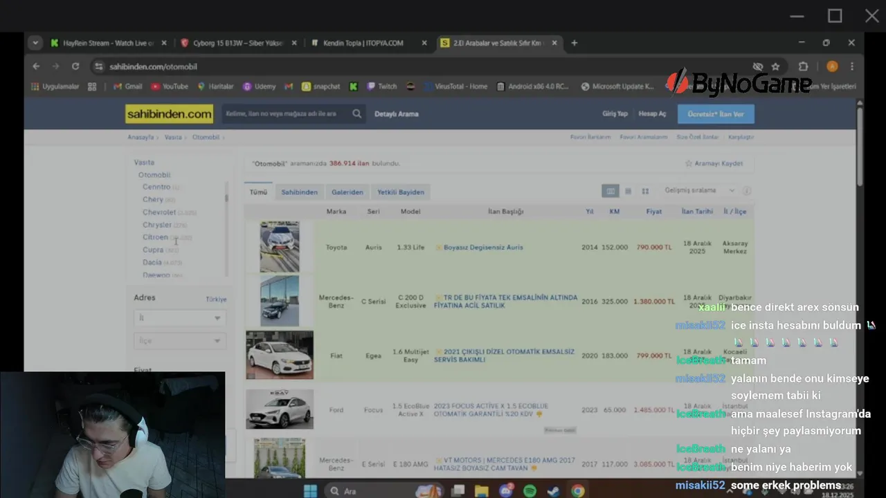The image size is (886, 498).
Task: Open the Chrome extensions puzzle icon
Action: 803,66
